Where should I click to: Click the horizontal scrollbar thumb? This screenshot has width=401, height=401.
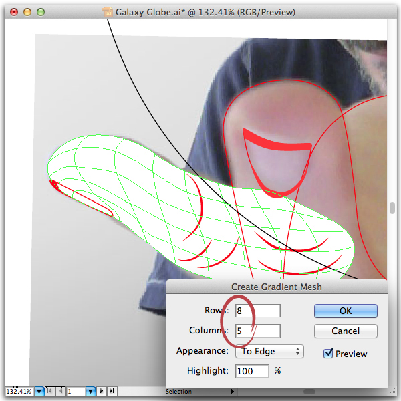309,392
